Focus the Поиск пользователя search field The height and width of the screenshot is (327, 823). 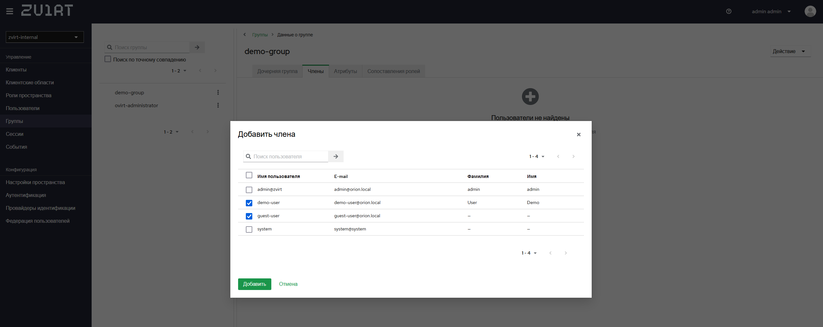point(286,156)
